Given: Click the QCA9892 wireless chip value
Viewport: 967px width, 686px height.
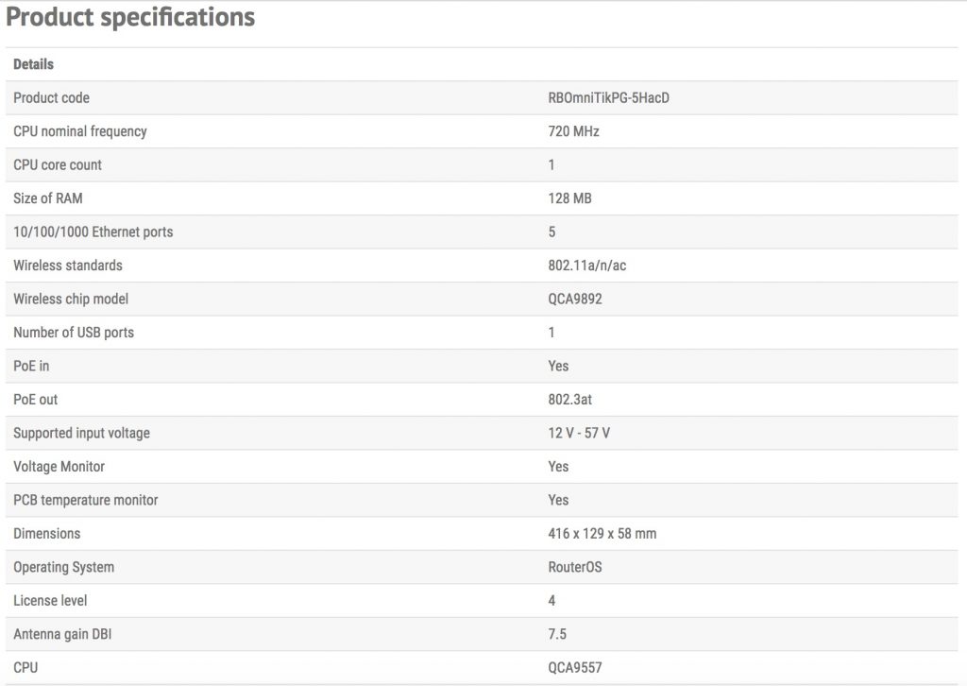Looking at the screenshot, I should pyautogui.click(x=575, y=300).
